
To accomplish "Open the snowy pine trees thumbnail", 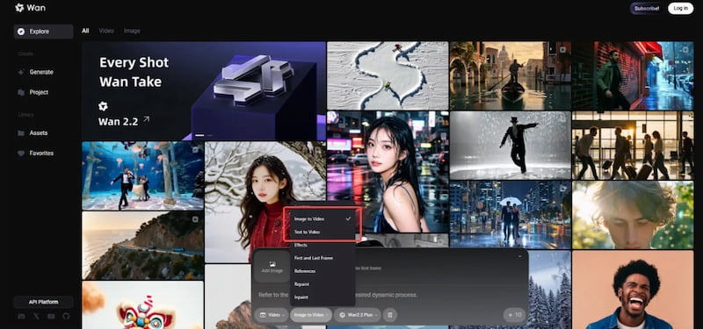I will pos(550,290).
